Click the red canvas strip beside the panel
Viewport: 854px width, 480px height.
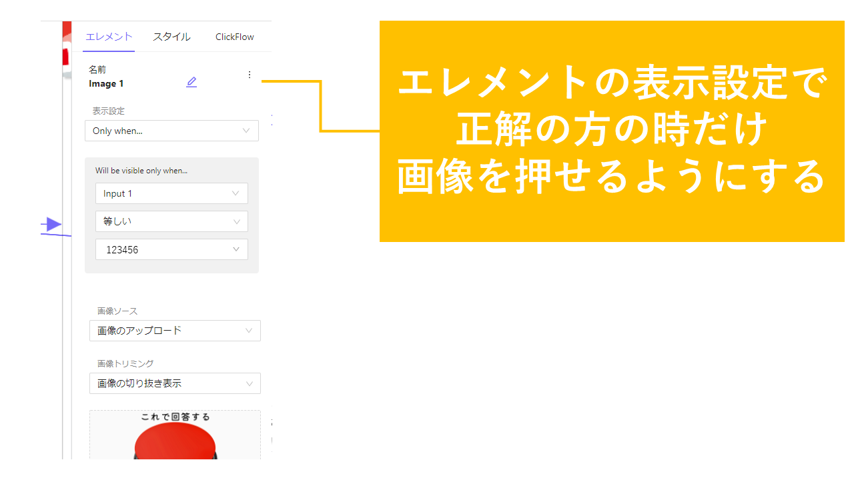67,47
